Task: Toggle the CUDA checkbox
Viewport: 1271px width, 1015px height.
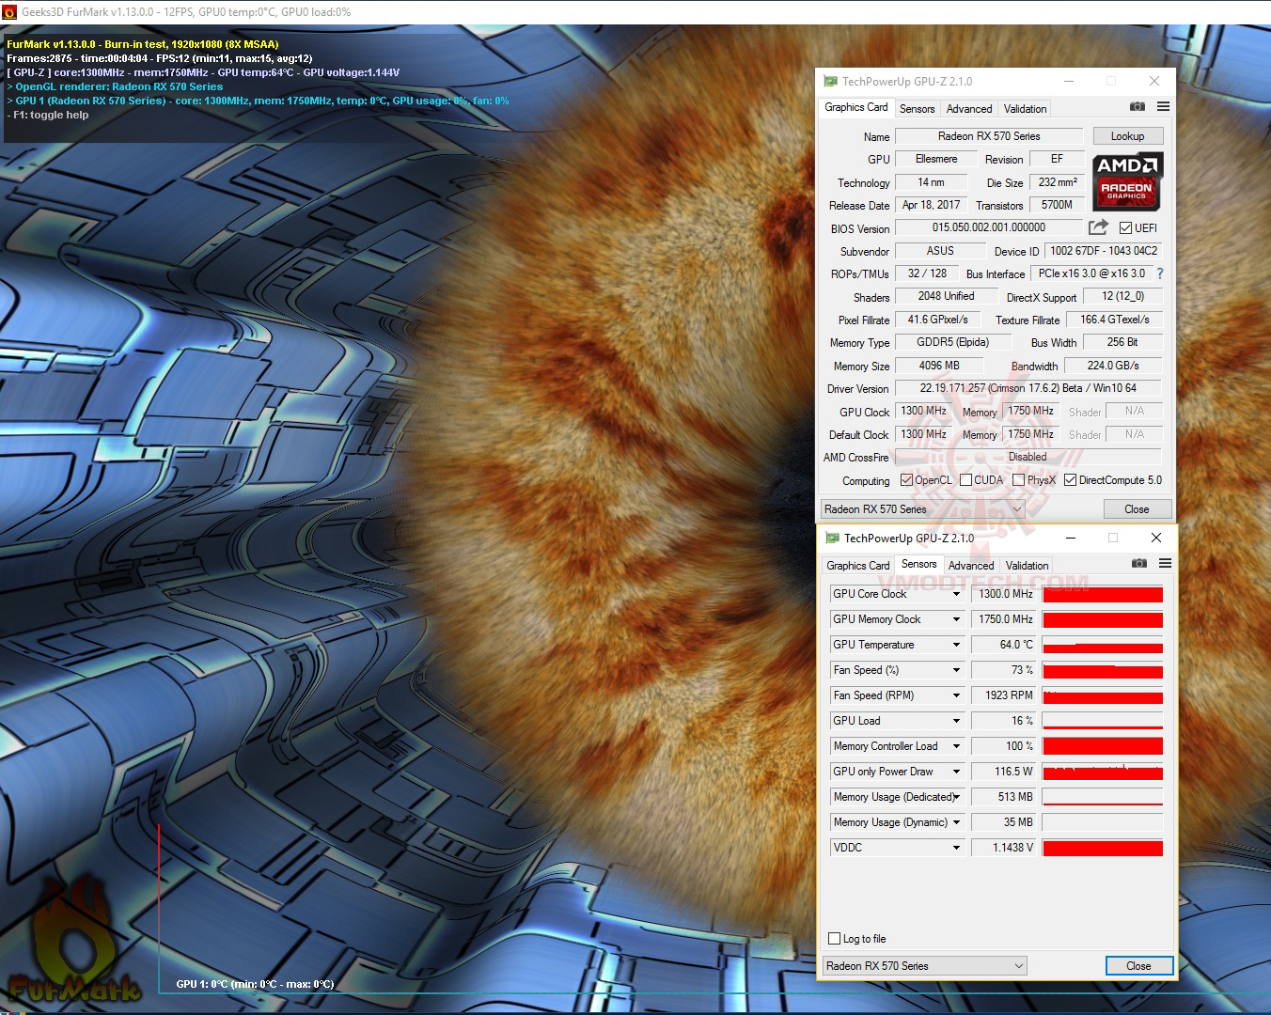Action: coord(965,480)
